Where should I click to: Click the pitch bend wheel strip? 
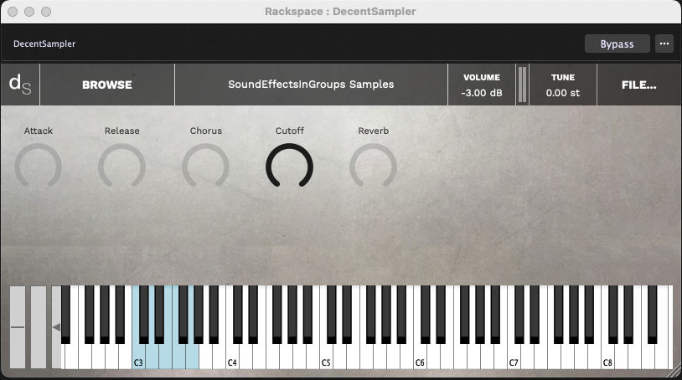18,327
